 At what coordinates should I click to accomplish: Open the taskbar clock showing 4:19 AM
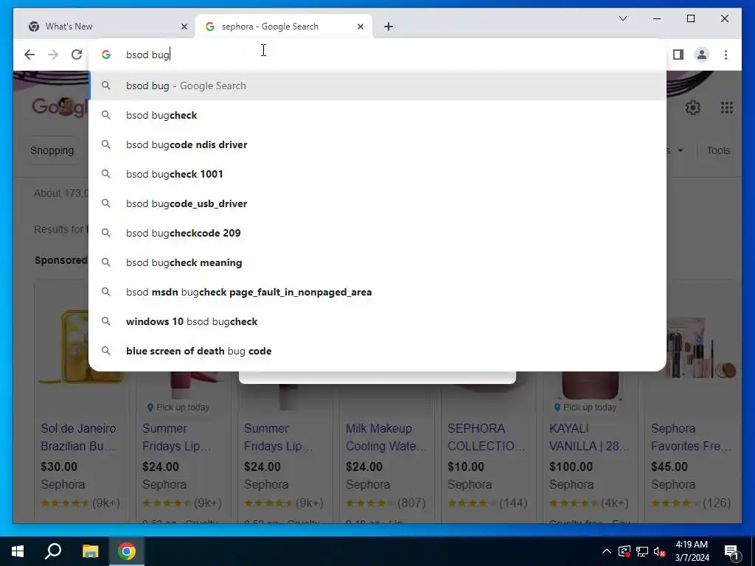692,551
